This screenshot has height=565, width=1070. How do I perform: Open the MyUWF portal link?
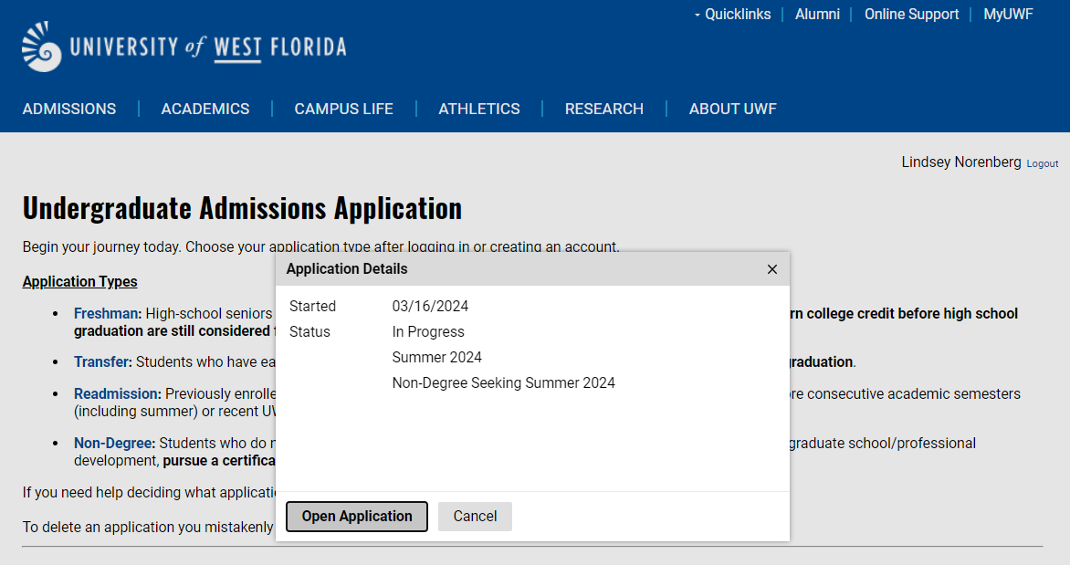coord(1008,15)
